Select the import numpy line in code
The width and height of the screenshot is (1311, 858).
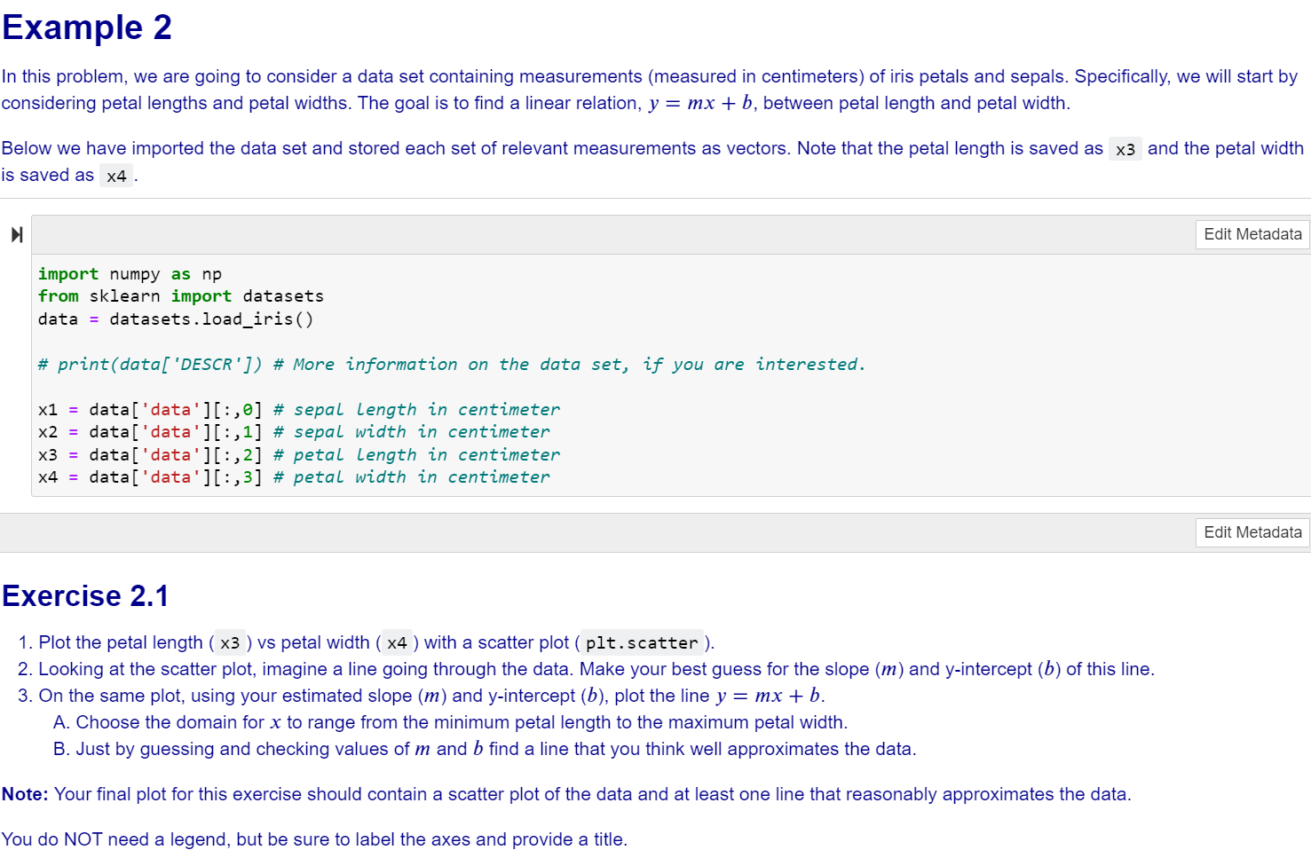129,273
